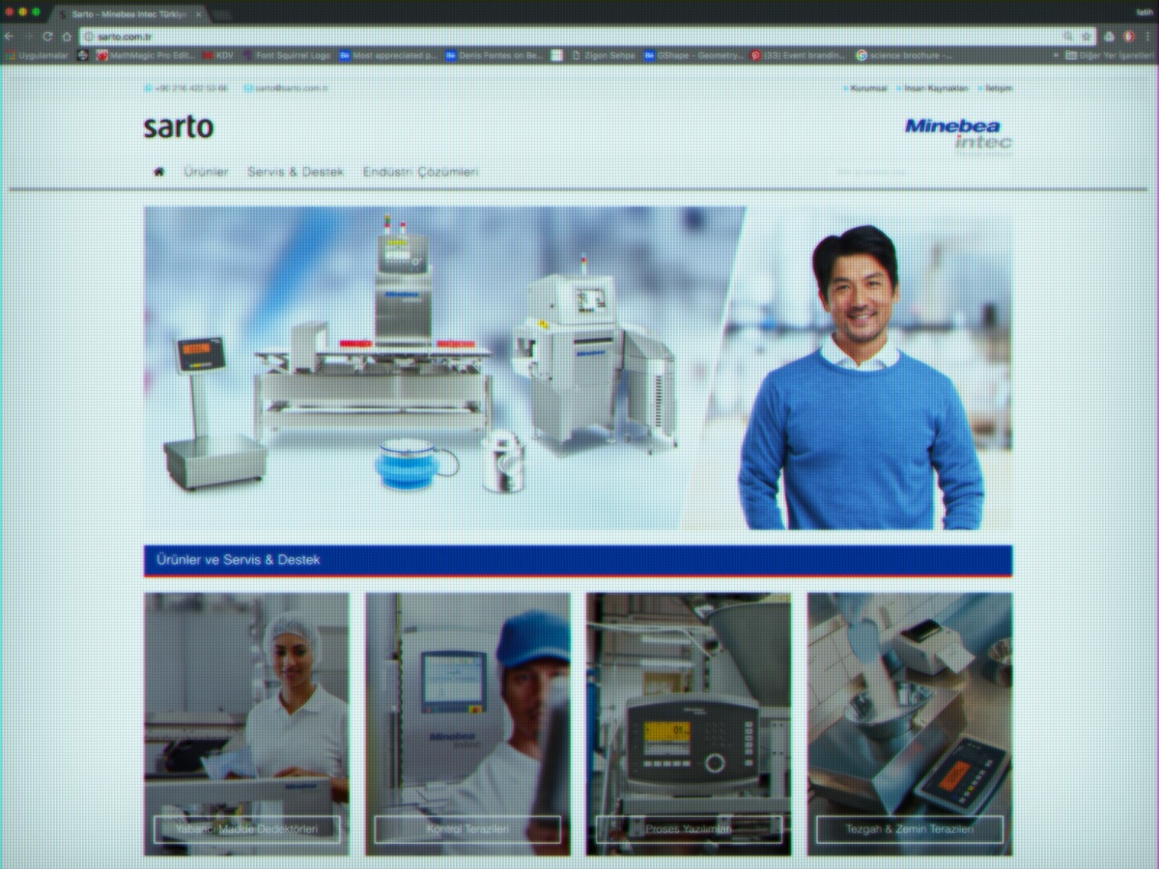
Task: Open the Most appreciated Behance bookmark
Action: [389, 56]
